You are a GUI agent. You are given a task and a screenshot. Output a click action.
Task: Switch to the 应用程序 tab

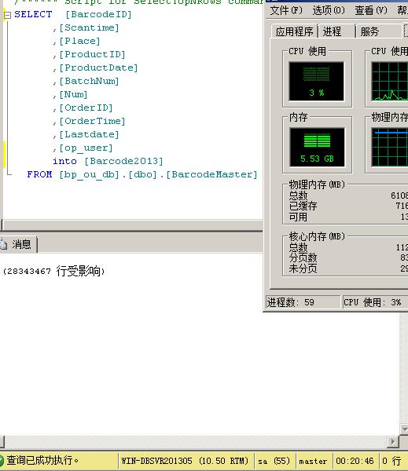(294, 31)
